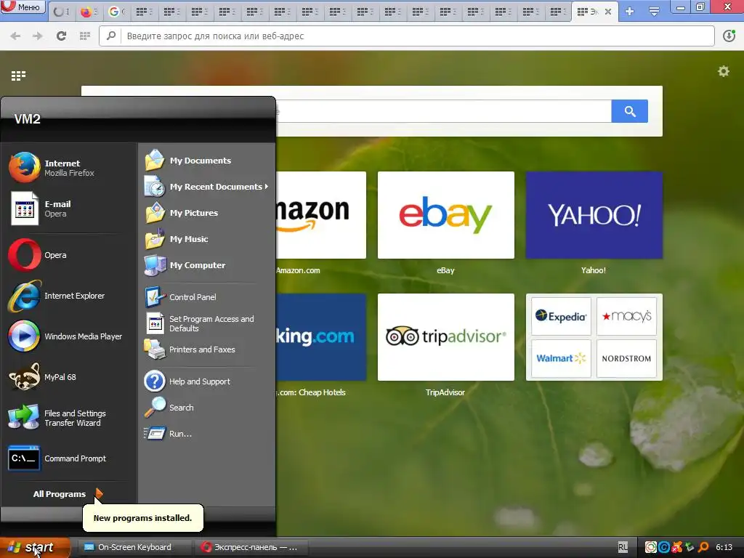Reload the current page
744x558 pixels.
pos(61,36)
